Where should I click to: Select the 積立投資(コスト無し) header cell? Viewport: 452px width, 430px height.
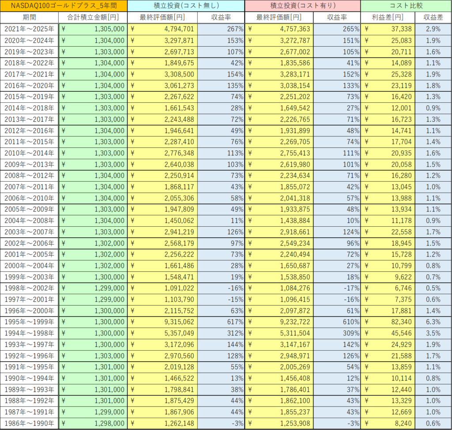[x=185, y=6]
